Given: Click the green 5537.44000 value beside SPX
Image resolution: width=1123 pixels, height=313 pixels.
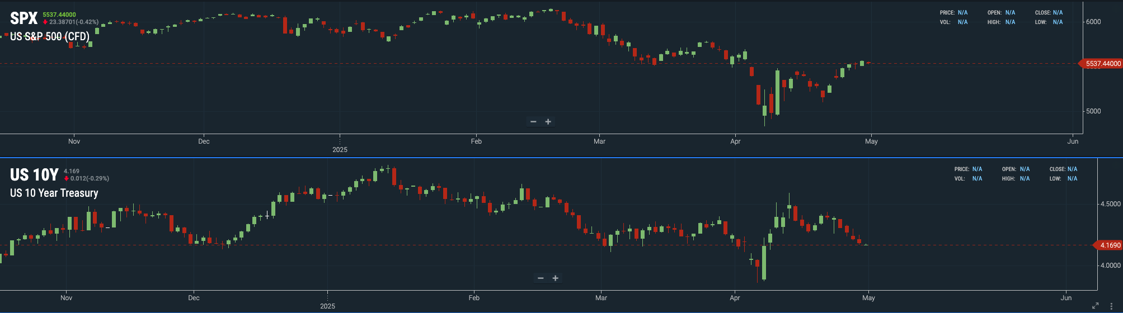Looking at the screenshot, I should [59, 15].
